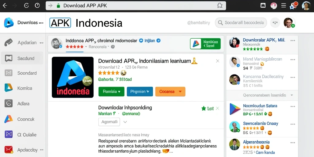
Task: Click the pink round extension icon
Action: (x=273, y=6)
